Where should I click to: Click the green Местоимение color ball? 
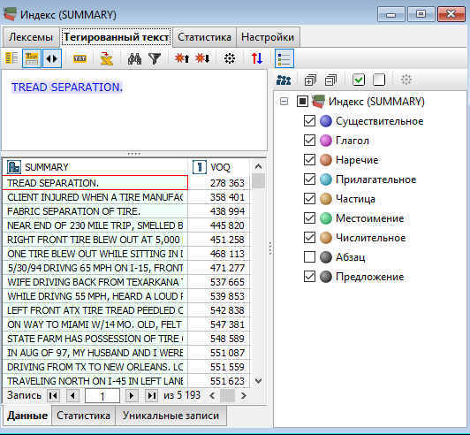(326, 218)
